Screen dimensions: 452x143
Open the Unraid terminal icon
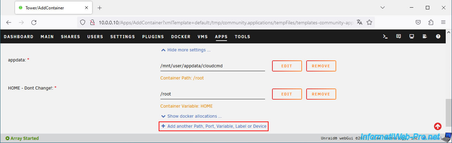[x=385, y=36]
